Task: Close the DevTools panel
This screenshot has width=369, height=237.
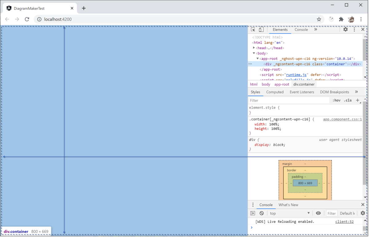Action: click(363, 29)
